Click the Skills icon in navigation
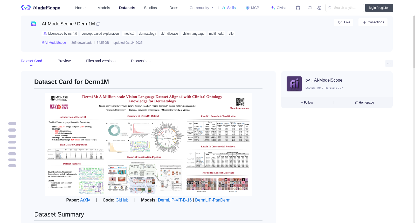 (224, 8)
